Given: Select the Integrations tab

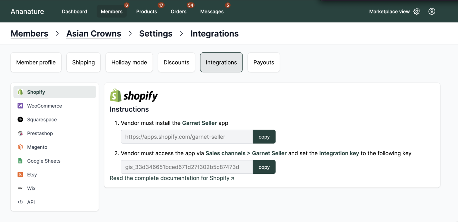Looking at the screenshot, I should pos(221,62).
